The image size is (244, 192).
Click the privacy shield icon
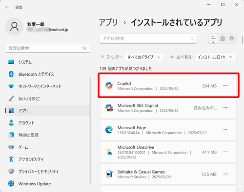[11, 172]
